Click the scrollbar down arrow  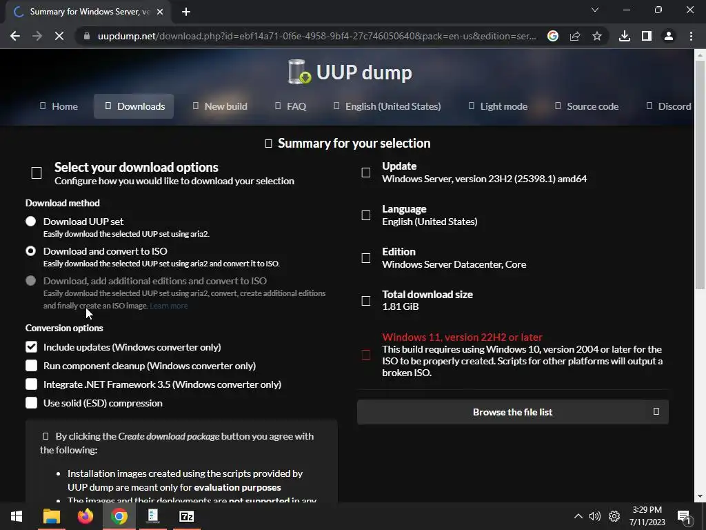(700, 496)
